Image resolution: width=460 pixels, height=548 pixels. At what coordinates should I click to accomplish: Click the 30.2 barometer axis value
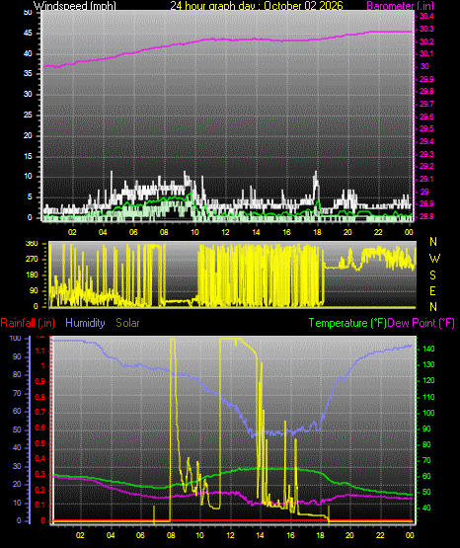(x=426, y=41)
